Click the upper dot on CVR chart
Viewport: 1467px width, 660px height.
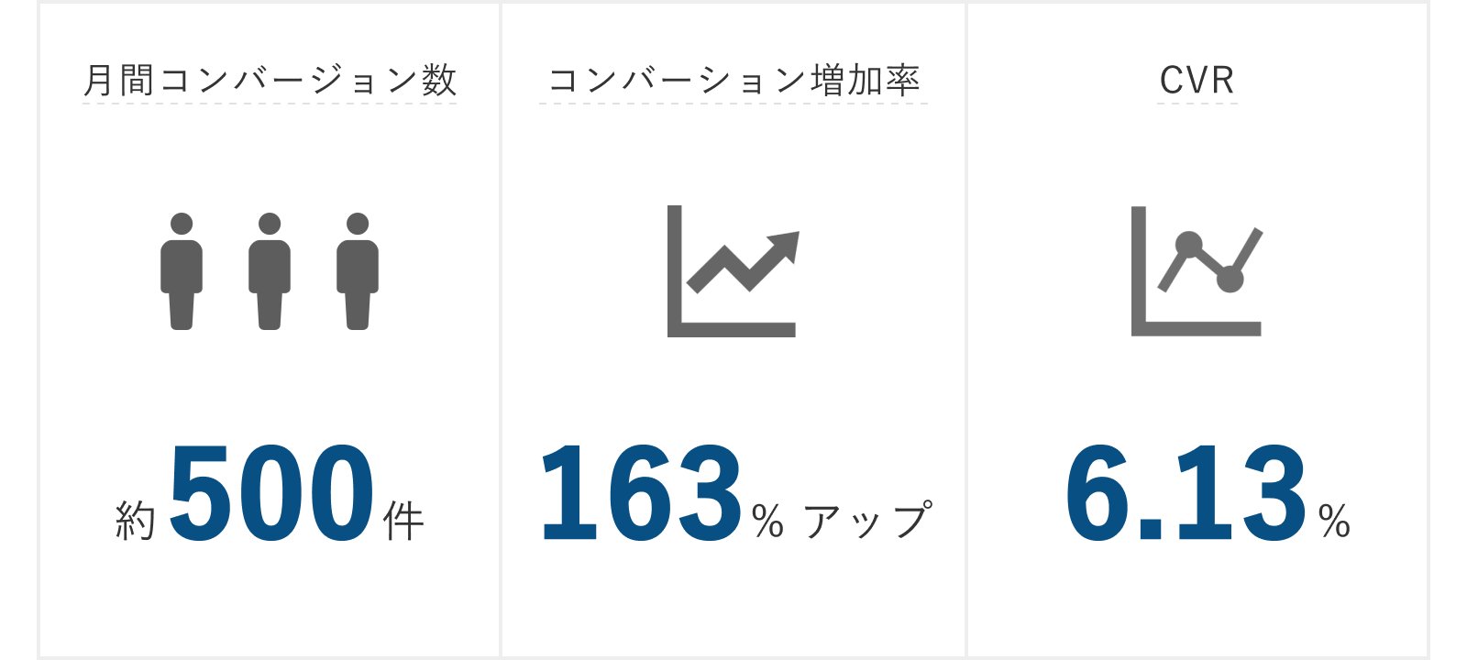(x=1188, y=245)
